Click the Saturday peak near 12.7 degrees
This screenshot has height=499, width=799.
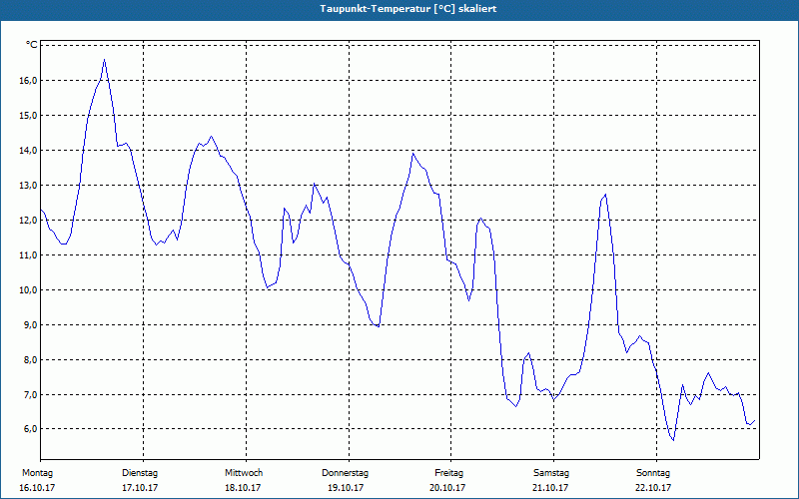coord(605,195)
